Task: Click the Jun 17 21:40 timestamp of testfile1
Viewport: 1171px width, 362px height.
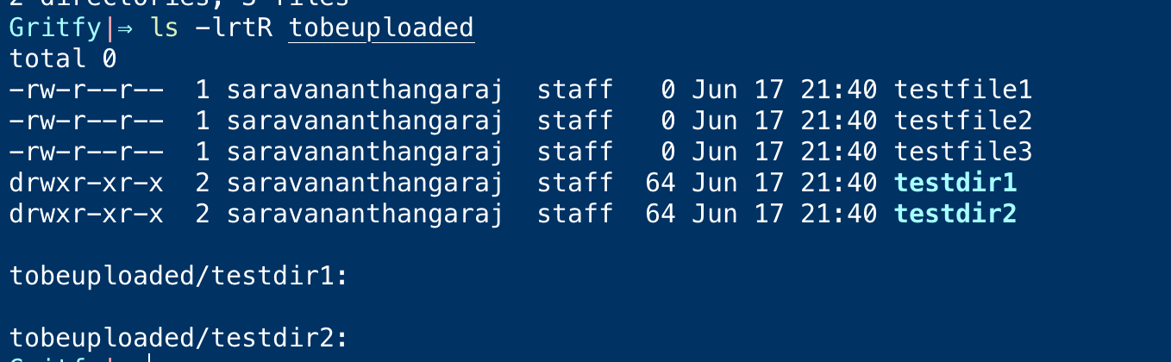Action: pyautogui.click(x=785, y=90)
